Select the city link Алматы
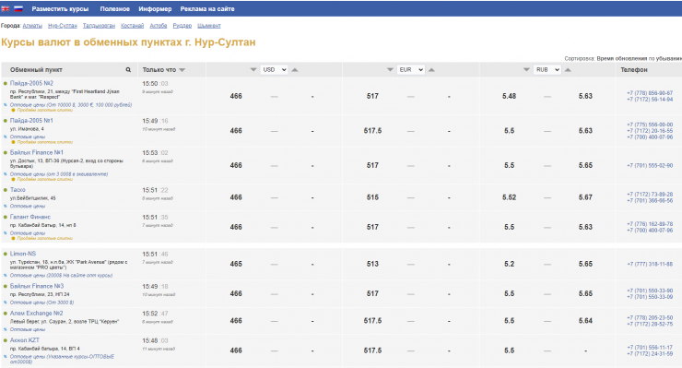 tap(32, 26)
